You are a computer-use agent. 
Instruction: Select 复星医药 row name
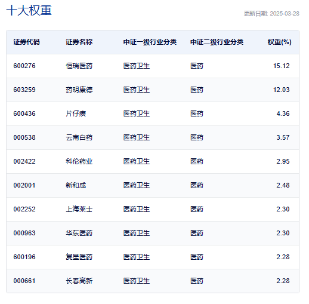(x=79, y=257)
